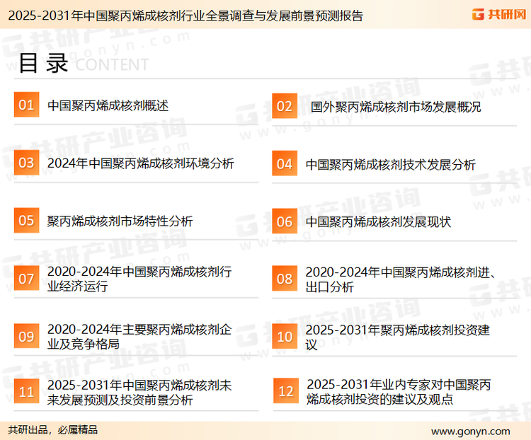Select chapter 09 title about 企业及竞争格局
The height and width of the screenshot is (440, 531).
coord(139,337)
